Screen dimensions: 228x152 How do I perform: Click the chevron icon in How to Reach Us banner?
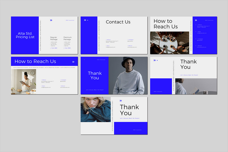[x=73, y=62]
